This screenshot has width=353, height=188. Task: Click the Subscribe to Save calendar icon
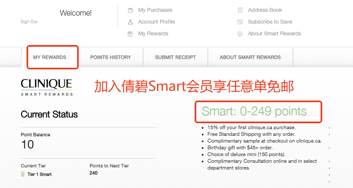240,22
